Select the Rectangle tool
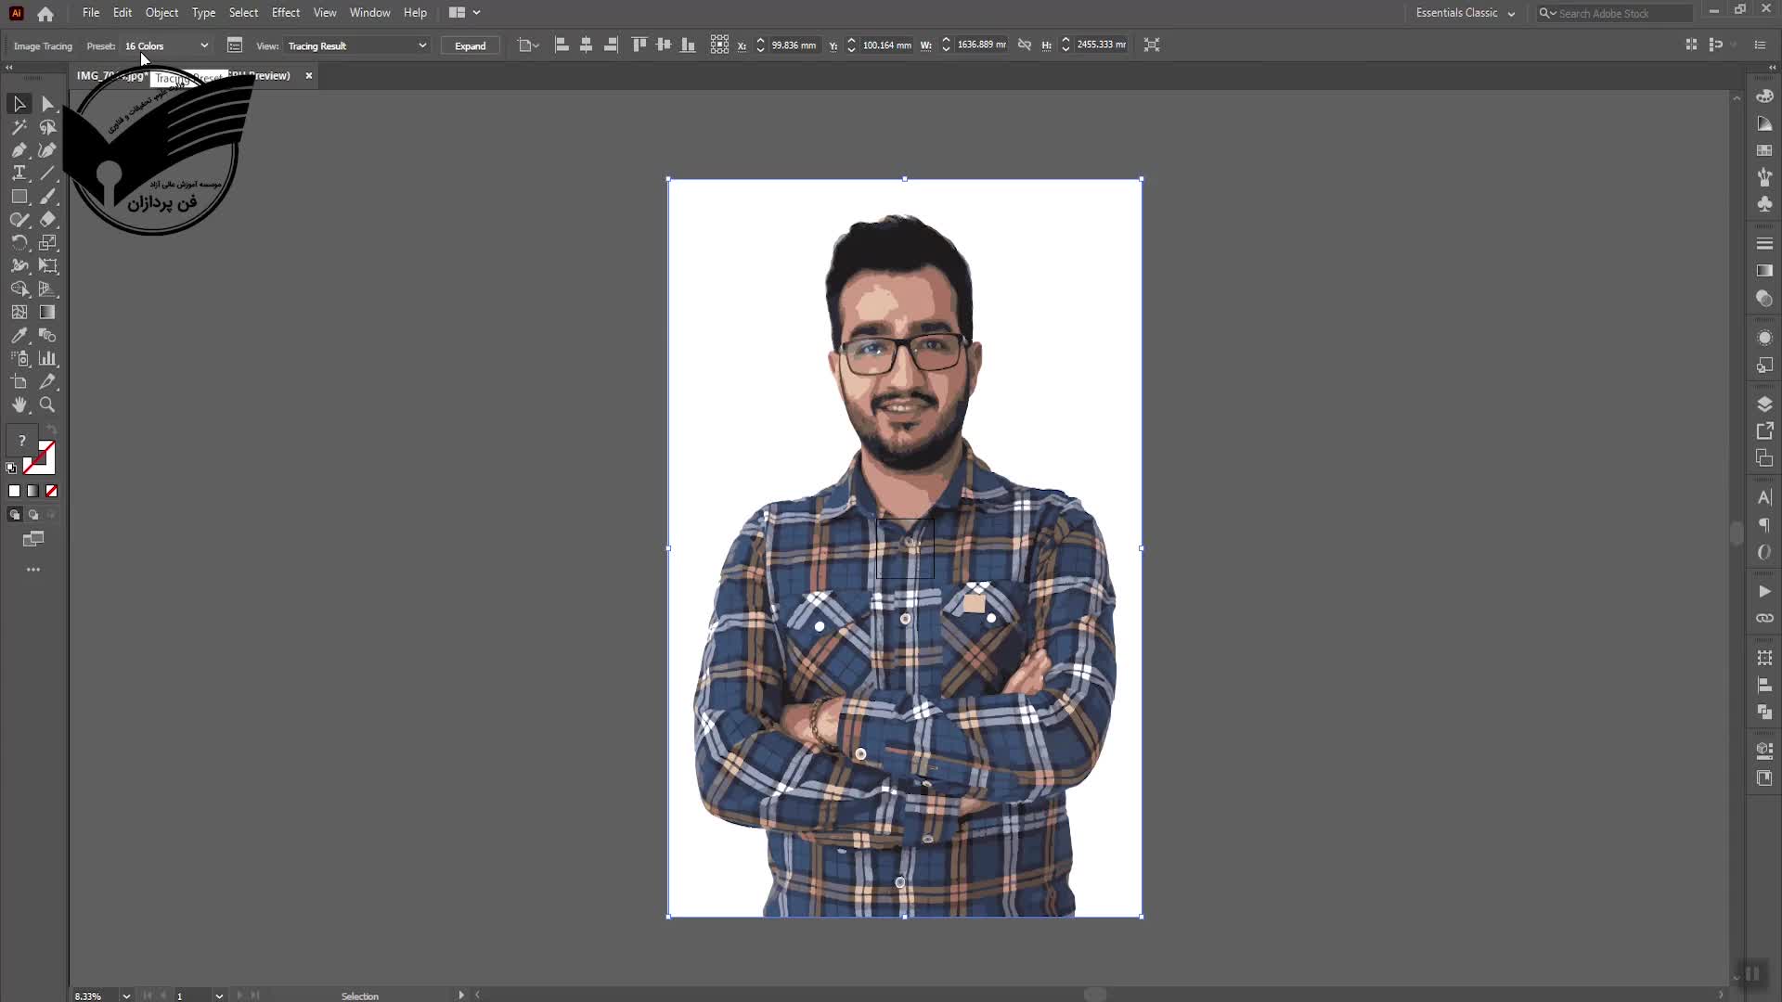Viewport: 1782px width, 1002px height. (x=19, y=197)
